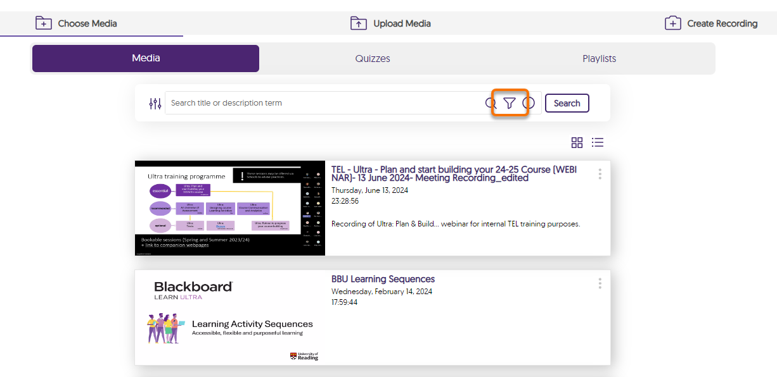Switch to list view layout
This screenshot has width=777, height=377.
click(597, 143)
